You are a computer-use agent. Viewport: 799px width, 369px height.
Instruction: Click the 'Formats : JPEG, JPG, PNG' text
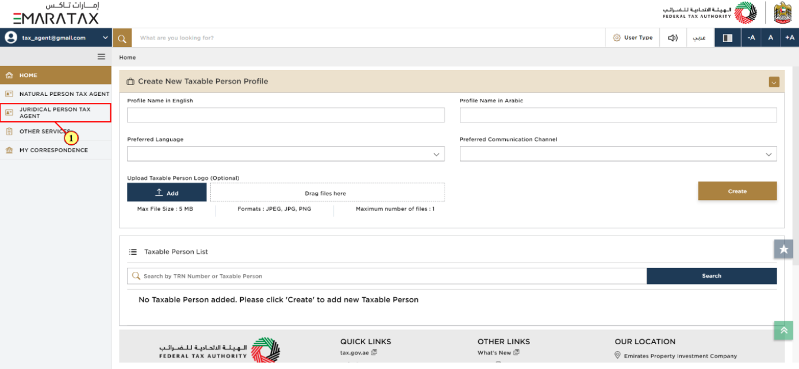tap(274, 209)
